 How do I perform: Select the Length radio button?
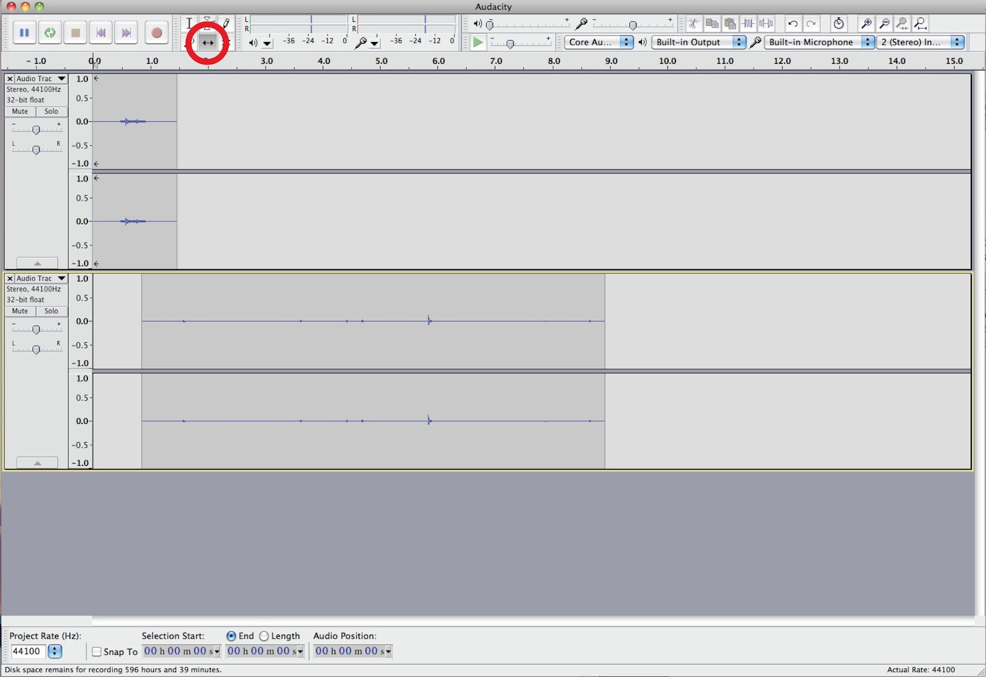(x=264, y=636)
